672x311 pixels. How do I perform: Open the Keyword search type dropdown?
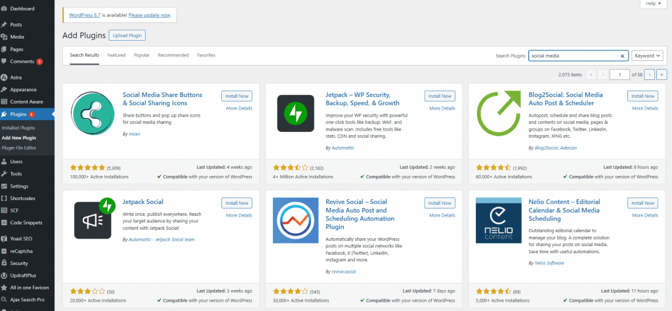647,56
